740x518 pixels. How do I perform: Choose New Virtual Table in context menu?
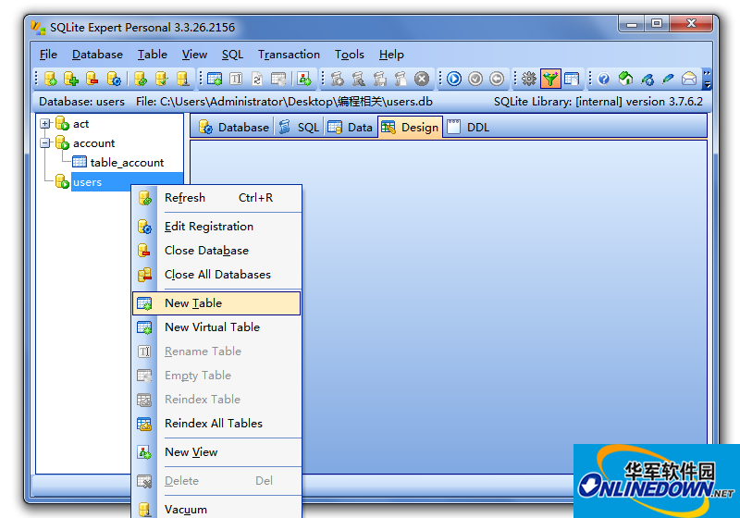(216, 327)
